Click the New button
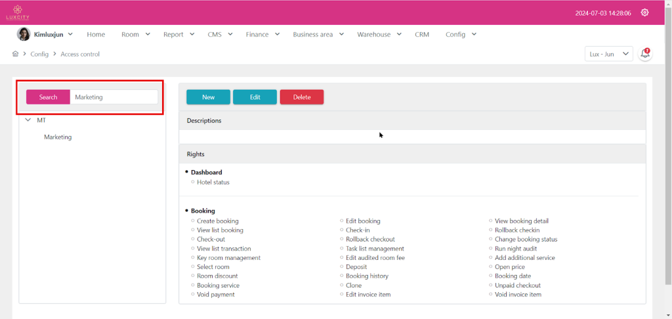 [x=208, y=97]
